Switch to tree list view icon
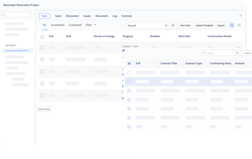The image size is (252, 159). (x=239, y=25)
